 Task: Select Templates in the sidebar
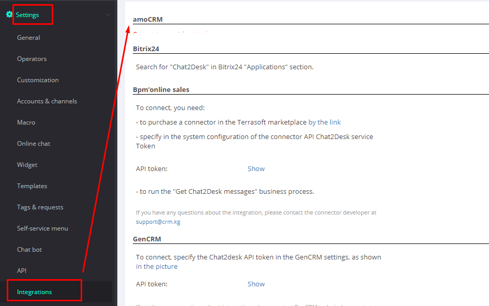[x=32, y=186]
